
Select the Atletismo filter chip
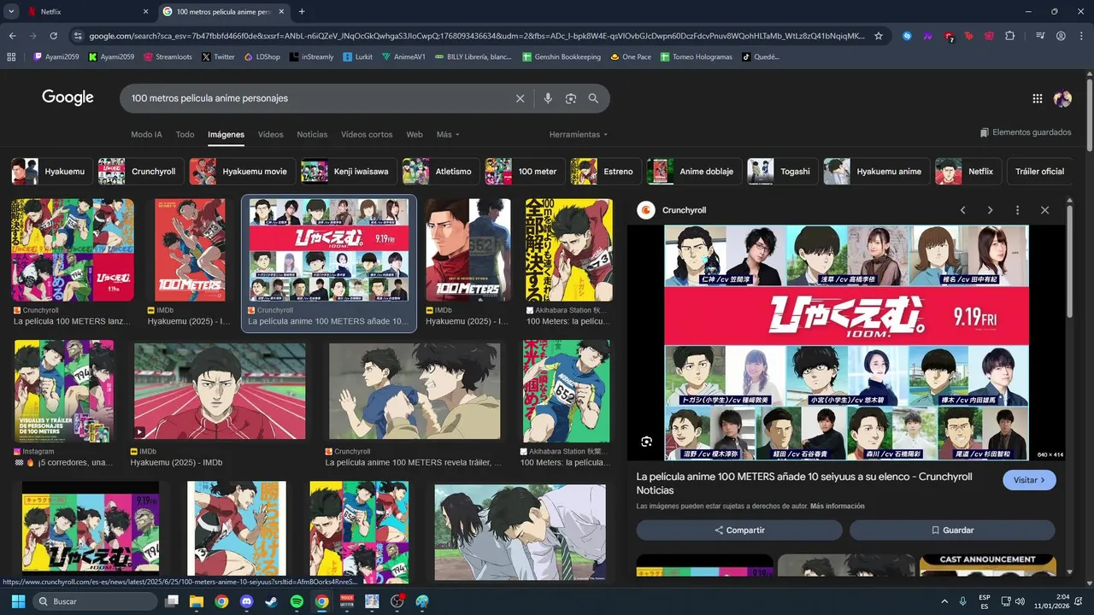point(442,172)
